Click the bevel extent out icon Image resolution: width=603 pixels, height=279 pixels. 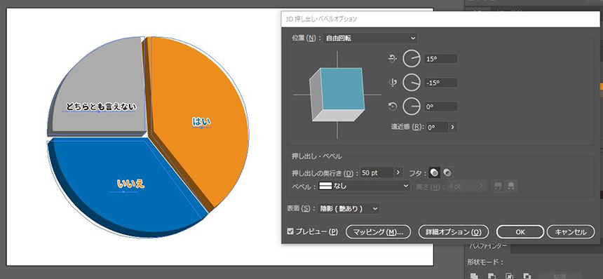point(499,186)
